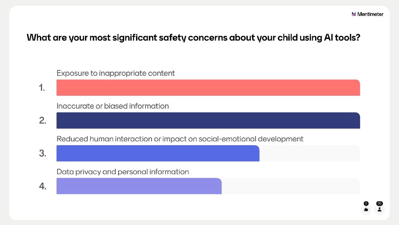The width and height of the screenshot is (399, 225).
Task: Click the rank number 4
Action: click(x=42, y=186)
